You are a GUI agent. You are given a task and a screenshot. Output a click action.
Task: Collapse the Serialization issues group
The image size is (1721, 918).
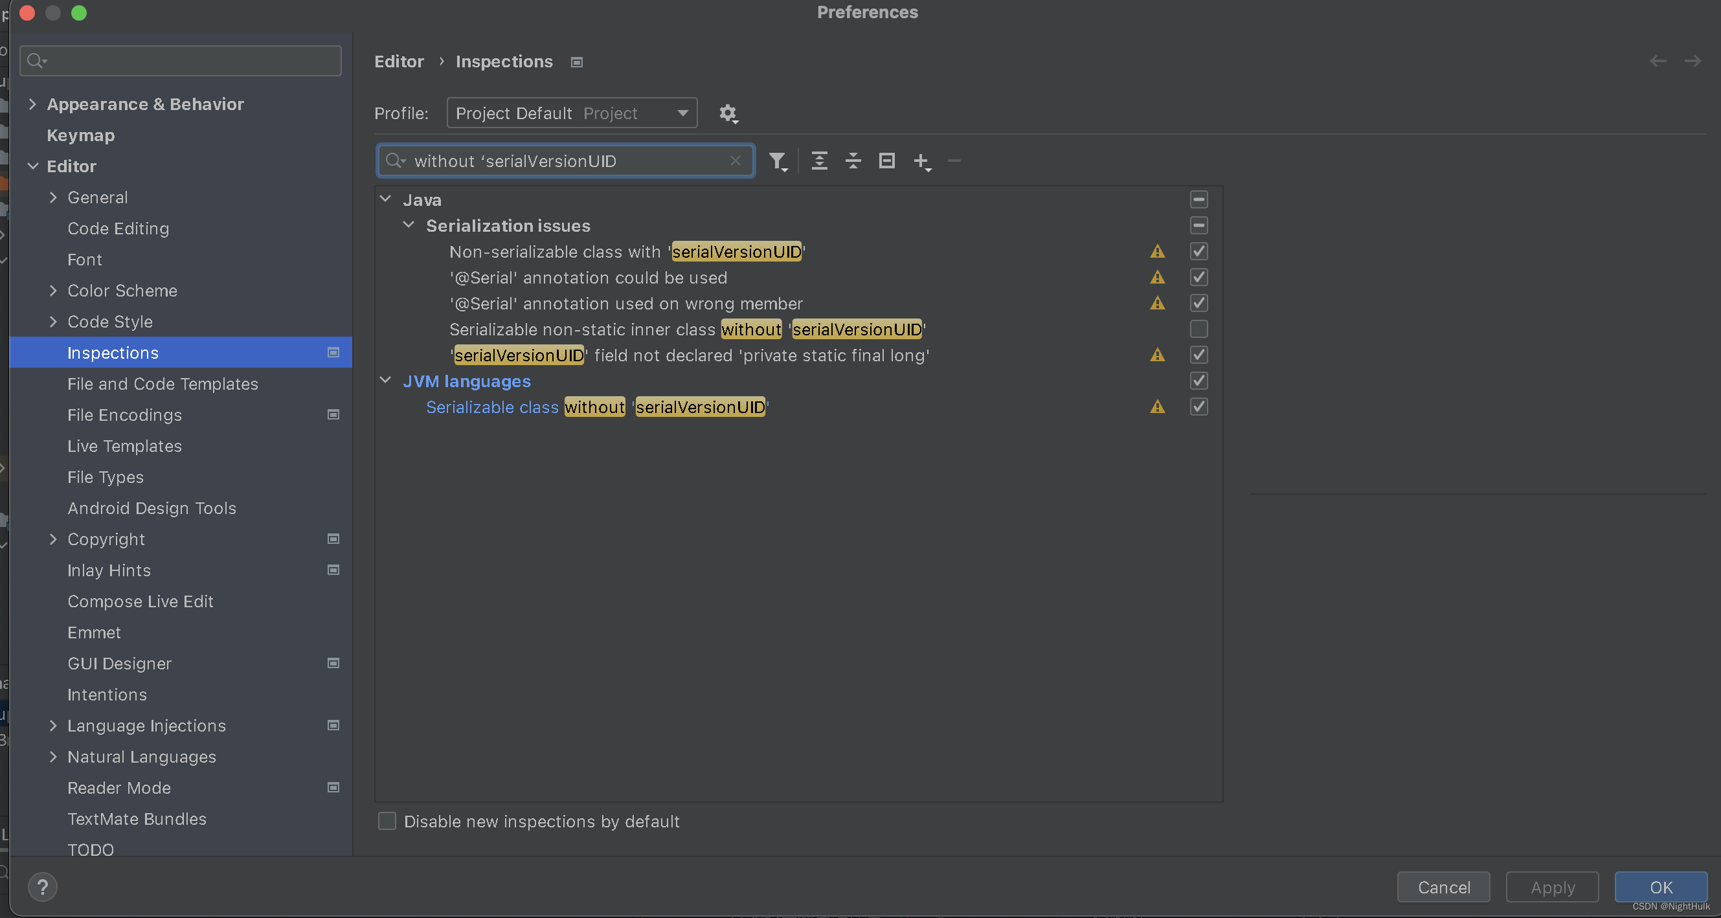coord(409,226)
